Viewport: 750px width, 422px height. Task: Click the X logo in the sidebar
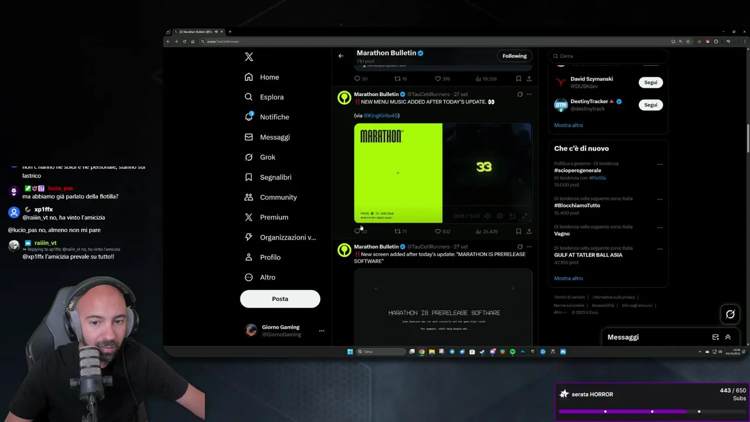(249, 57)
